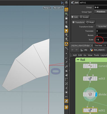107x114 pixels.
Task: Switch to the /obj/box_object1/Bridge tab
Action: 80,46
